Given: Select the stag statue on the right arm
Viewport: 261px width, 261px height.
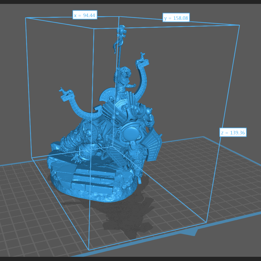Looking at the screenshot, I should pyautogui.click(x=142, y=58).
